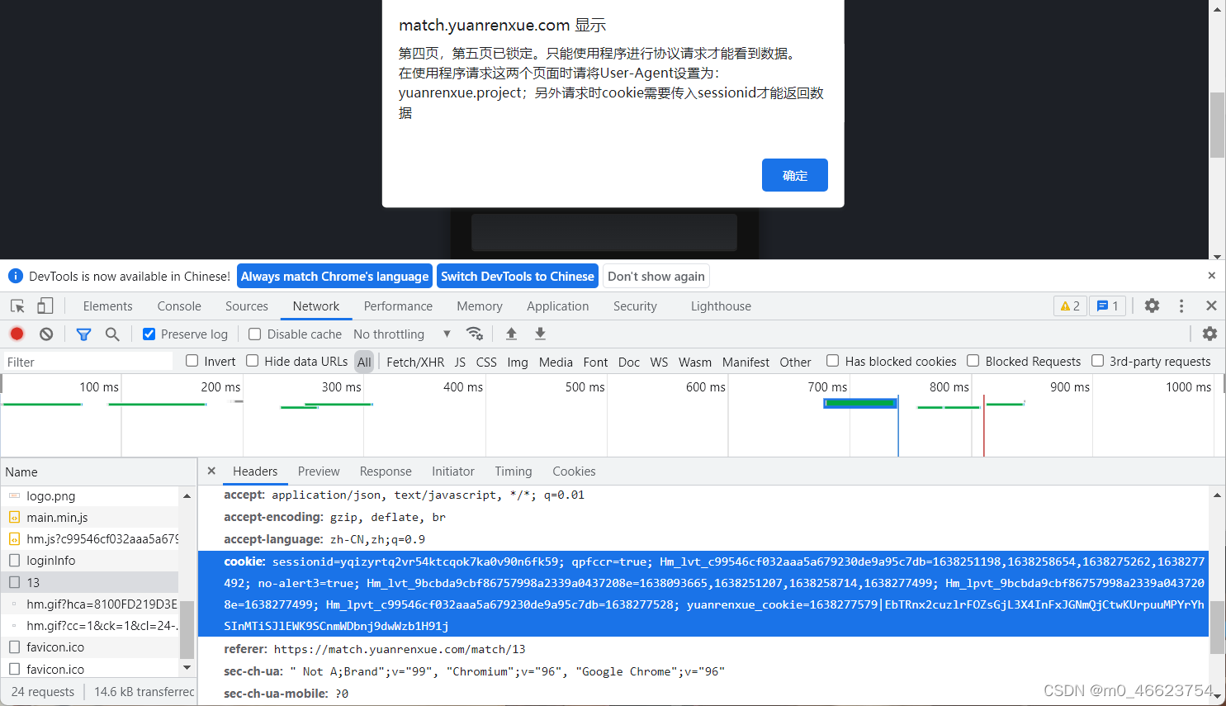Open the request Timing tab
The height and width of the screenshot is (706, 1226).
tap(514, 471)
